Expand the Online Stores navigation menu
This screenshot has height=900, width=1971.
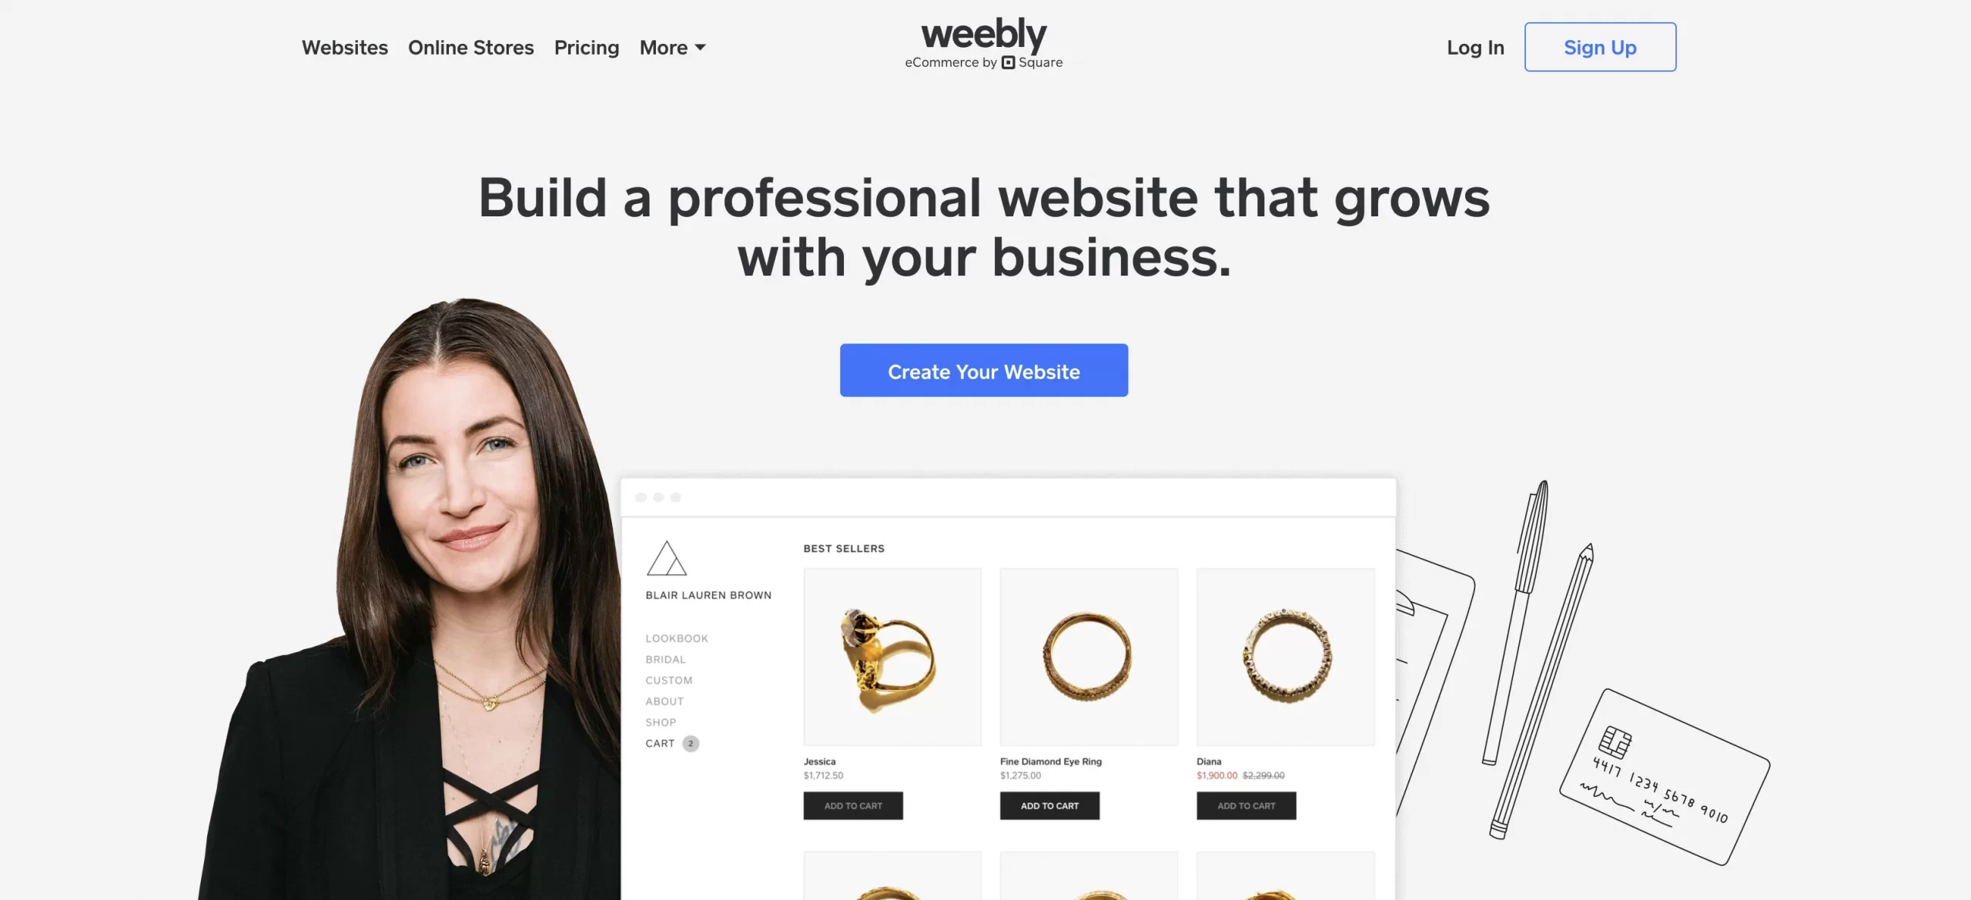point(470,46)
